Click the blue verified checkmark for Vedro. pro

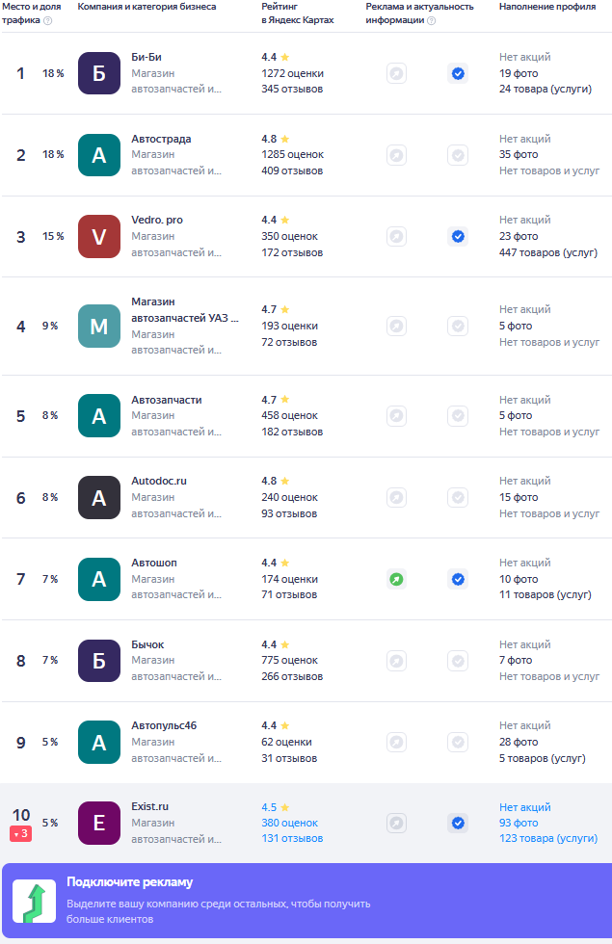[x=458, y=236]
